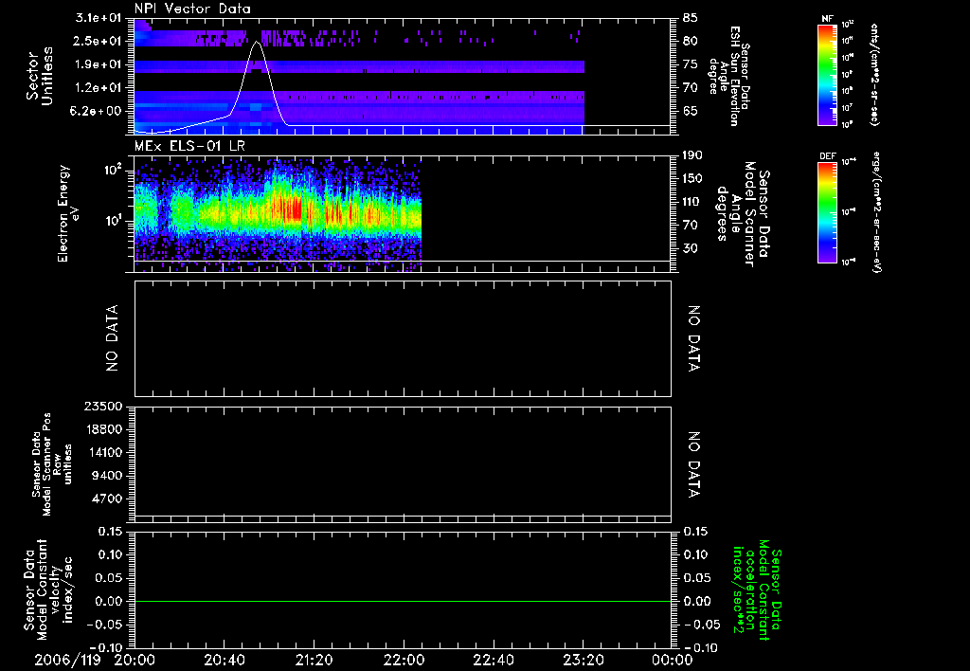Click the 'Electron Energy eV' axis label

coord(68,213)
